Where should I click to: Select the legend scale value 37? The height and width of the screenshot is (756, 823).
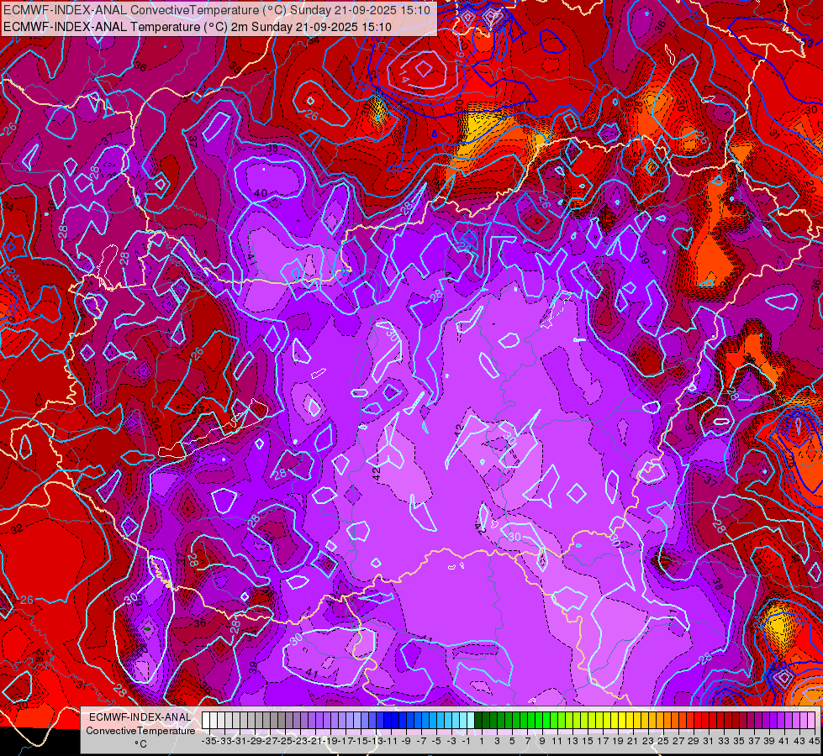click(754, 742)
